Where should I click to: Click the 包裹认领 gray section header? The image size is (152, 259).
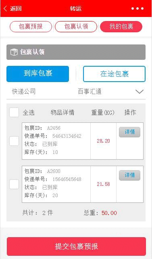(x=76, y=52)
